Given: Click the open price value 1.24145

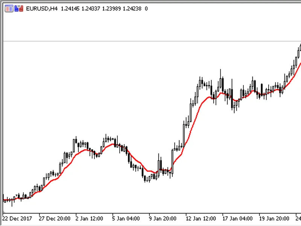Looking at the screenshot, I should tap(70, 9).
